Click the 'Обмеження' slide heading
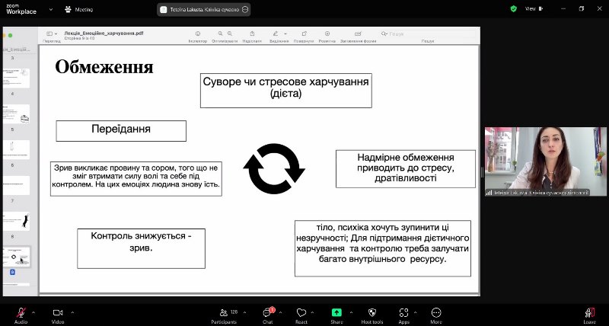The image size is (609, 326). coord(104,67)
